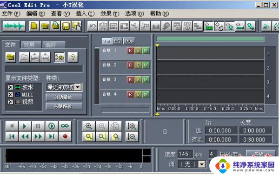Pause the playback
The width and height of the screenshot is (279, 175).
pyautogui.click(x=38, y=126)
